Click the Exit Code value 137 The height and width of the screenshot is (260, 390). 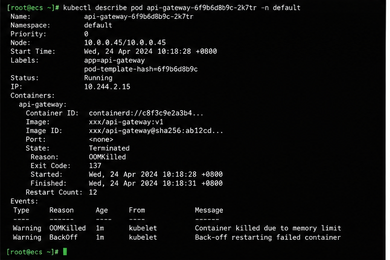(x=95, y=166)
